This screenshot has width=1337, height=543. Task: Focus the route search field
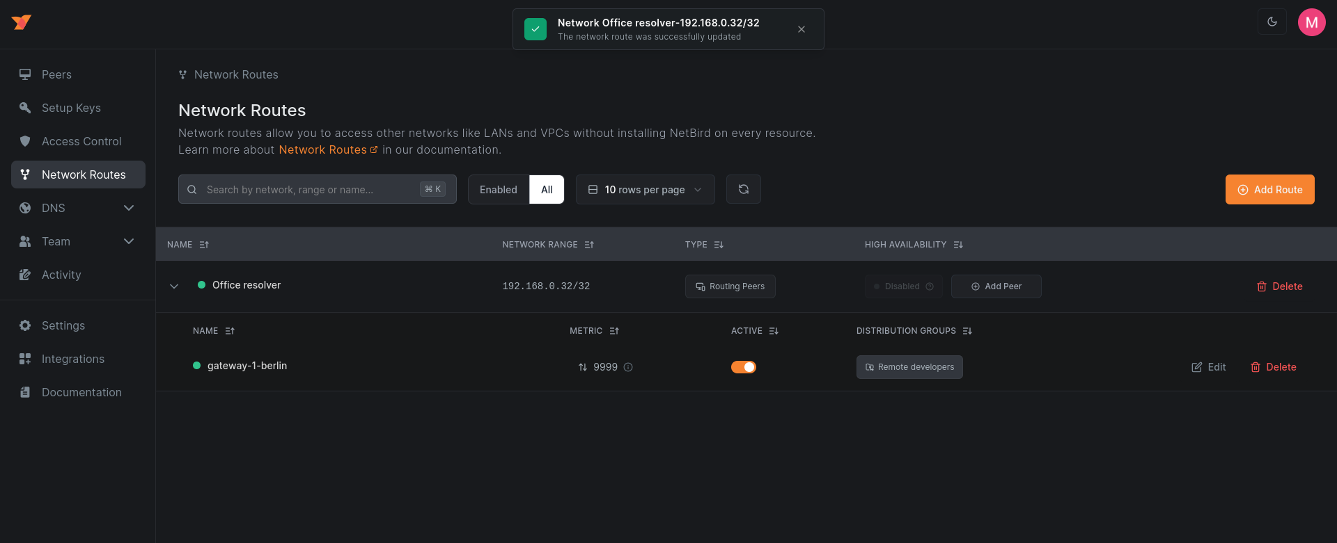pyautogui.click(x=310, y=189)
